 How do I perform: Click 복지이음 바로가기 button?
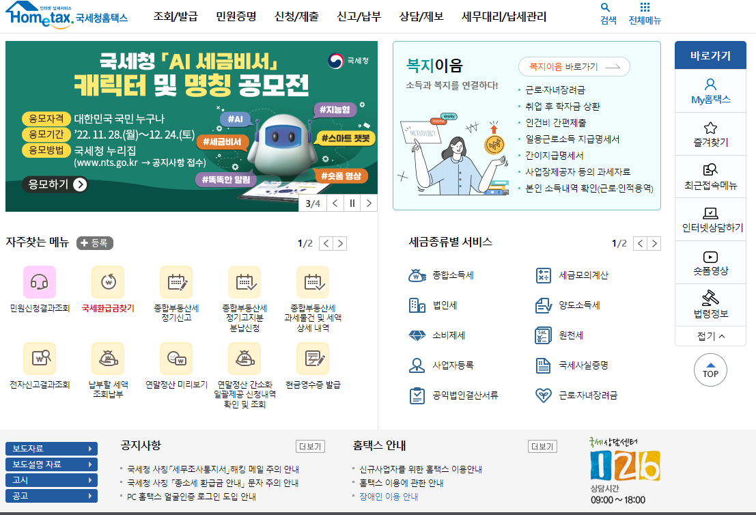coord(574,66)
